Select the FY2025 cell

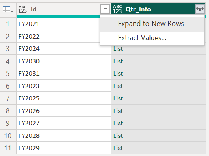(x=64, y=98)
